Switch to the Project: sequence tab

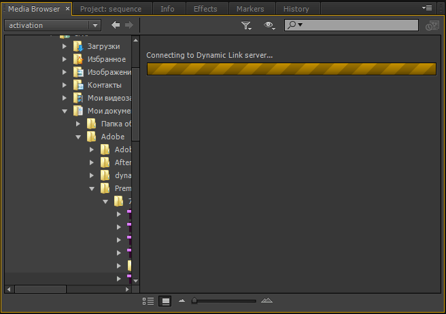pos(111,9)
